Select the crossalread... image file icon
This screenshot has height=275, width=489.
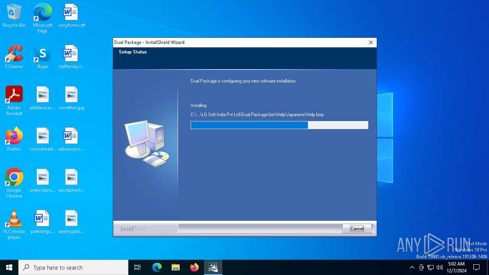[42, 139]
